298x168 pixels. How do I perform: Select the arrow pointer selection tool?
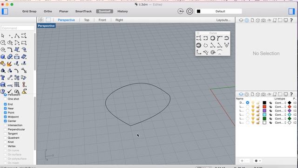point(3,35)
